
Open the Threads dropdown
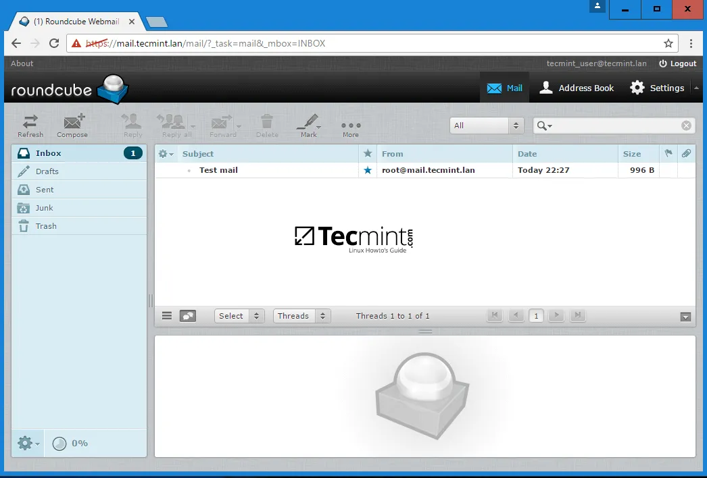(301, 316)
